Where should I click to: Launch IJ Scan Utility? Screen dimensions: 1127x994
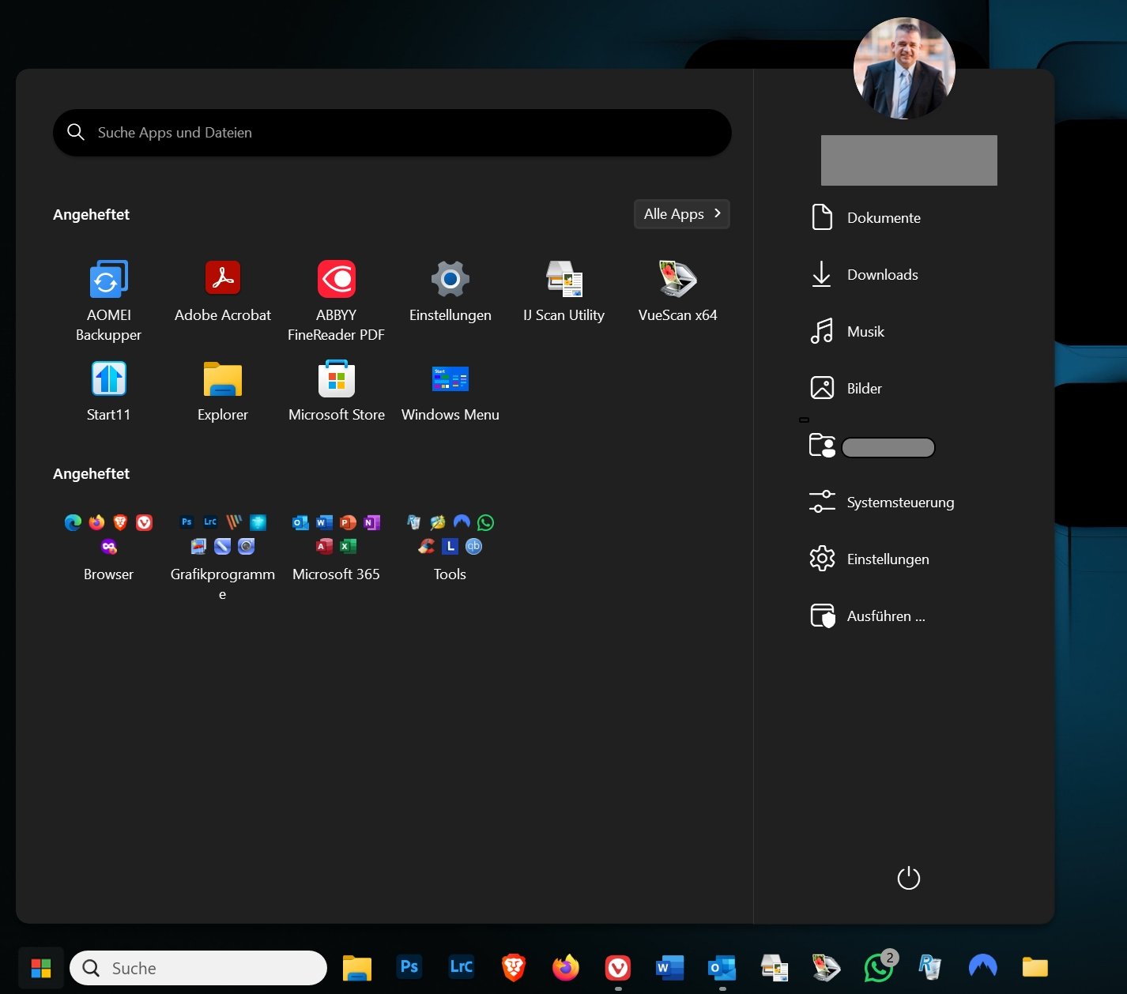click(x=563, y=291)
